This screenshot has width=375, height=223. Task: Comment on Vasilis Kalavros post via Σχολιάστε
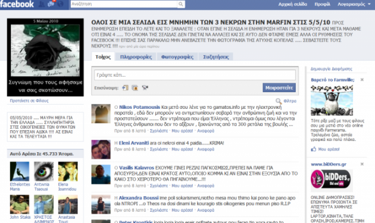click(159, 186)
